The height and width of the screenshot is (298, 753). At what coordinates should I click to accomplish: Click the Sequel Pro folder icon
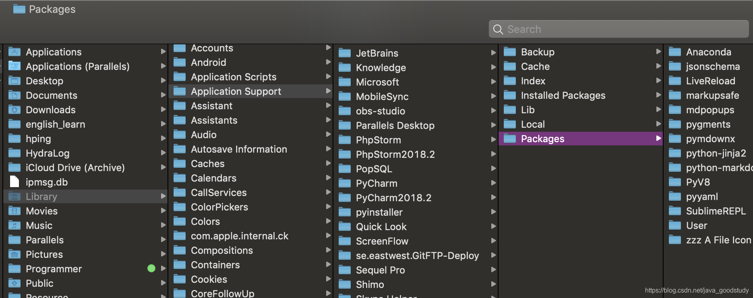345,270
